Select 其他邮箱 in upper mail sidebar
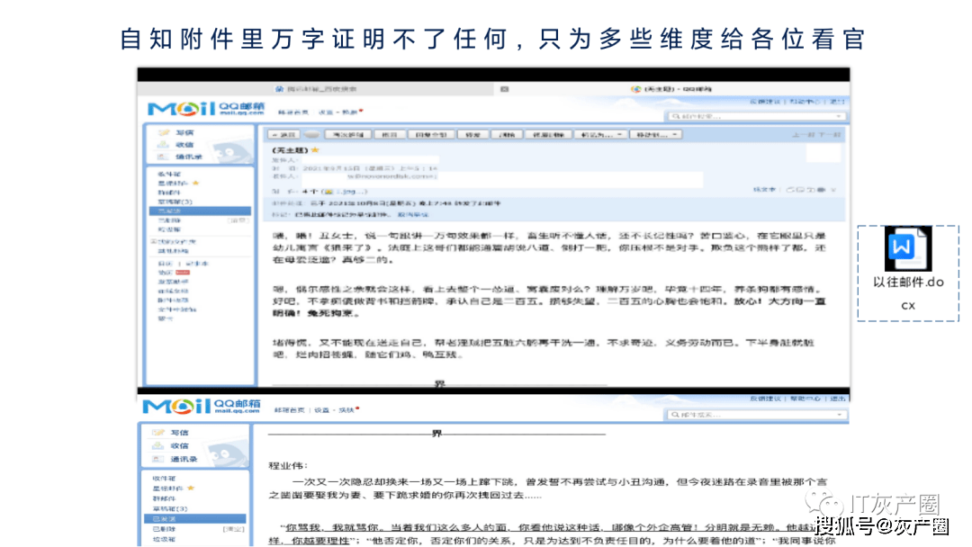This screenshot has width=972, height=547. pos(173,251)
